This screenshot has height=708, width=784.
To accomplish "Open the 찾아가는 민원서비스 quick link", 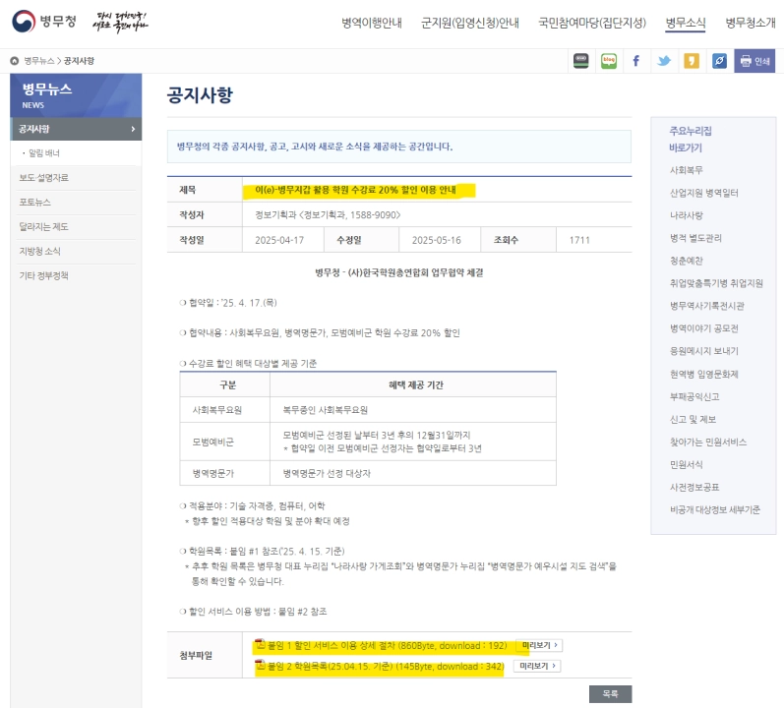I will coord(708,442).
